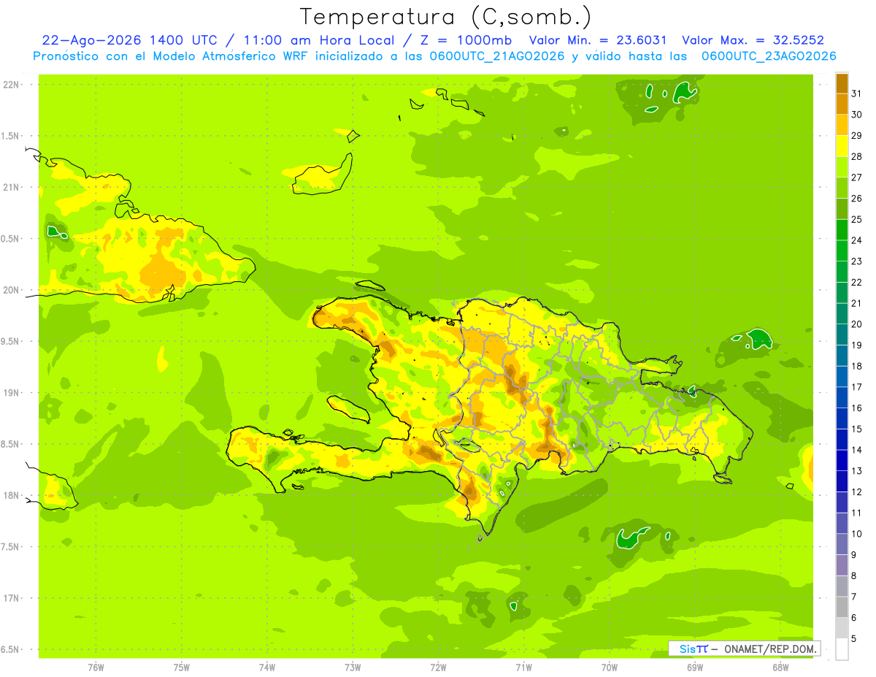Click the "73W" longitude axis label

(x=353, y=668)
